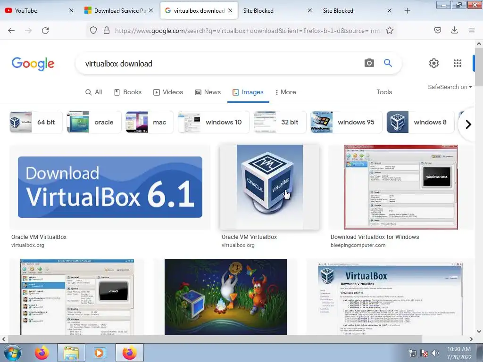The width and height of the screenshot is (483, 362).
Task: Filter images by oracle chip
Action: [94, 122]
